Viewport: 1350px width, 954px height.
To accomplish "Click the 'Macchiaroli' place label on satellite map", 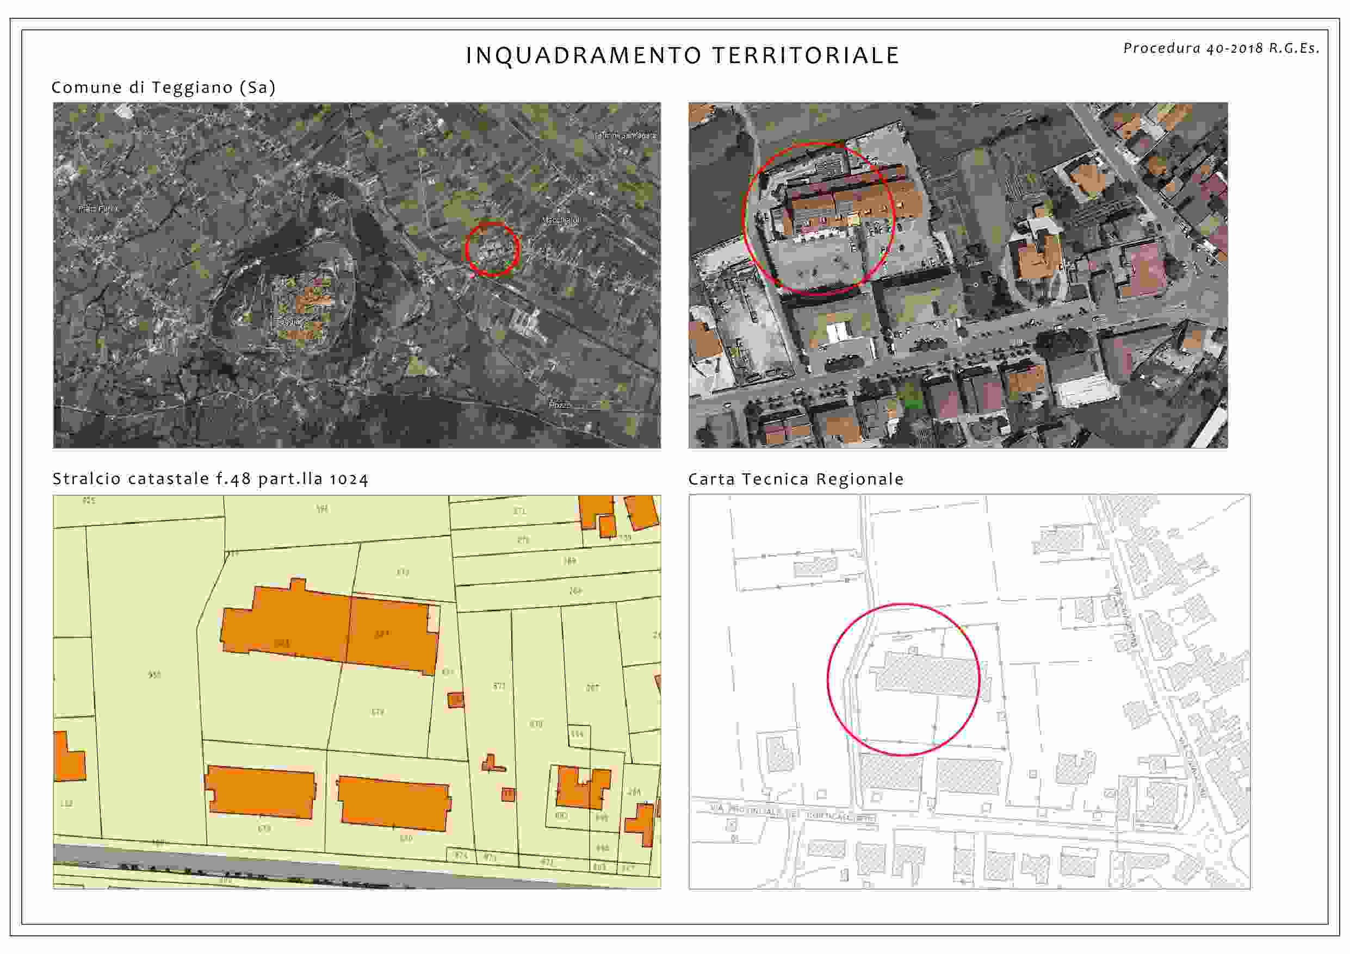I will tap(560, 220).
